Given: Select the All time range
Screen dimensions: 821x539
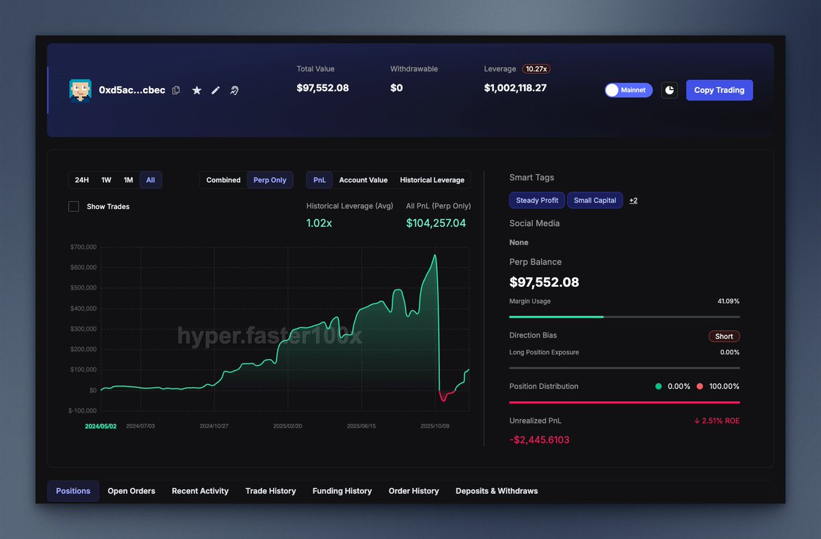Looking at the screenshot, I should [x=151, y=180].
